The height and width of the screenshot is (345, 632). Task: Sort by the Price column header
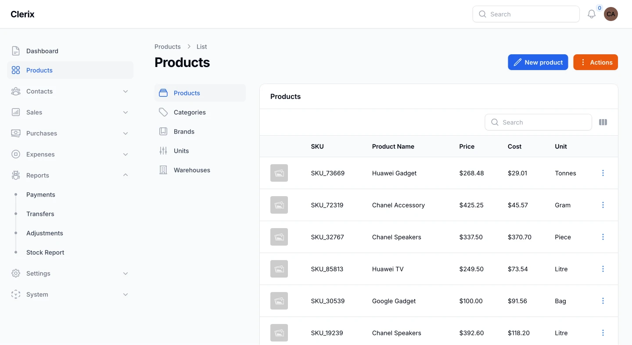pos(467,146)
